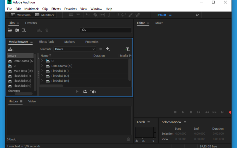
Task: Expand the Flashdisk (G:) row
Action: pyautogui.click(x=42, y=76)
